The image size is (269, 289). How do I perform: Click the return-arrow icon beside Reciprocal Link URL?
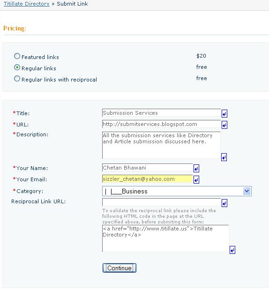224,203
